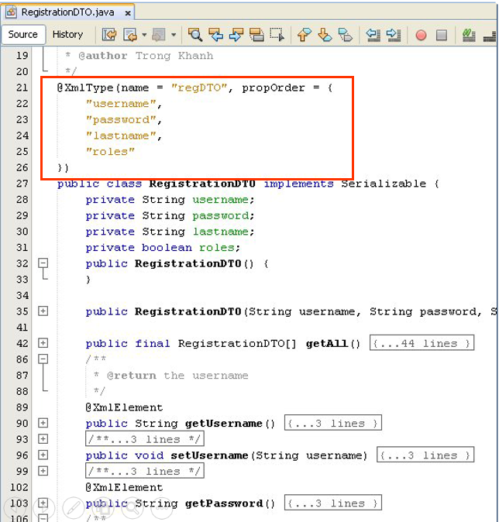Expand the folded constructor at line 35
The image size is (499, 522).
point(43,311)
